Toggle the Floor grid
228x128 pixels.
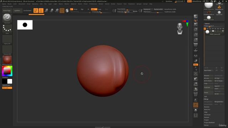tap(196, 50)
